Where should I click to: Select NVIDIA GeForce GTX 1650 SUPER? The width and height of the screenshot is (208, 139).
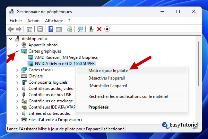[65, 64]
